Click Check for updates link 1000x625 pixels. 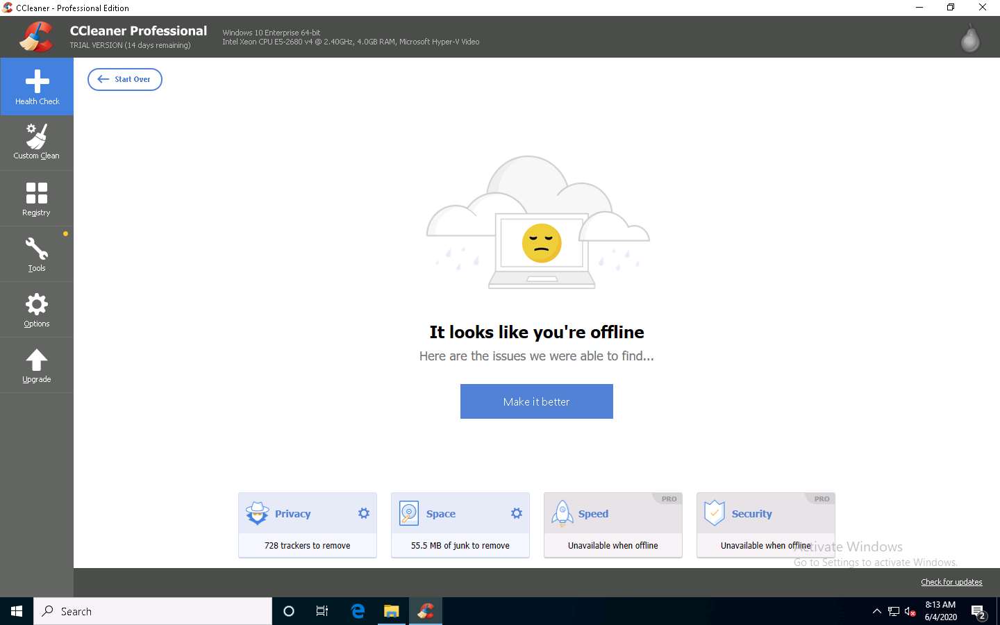(951, 582)
